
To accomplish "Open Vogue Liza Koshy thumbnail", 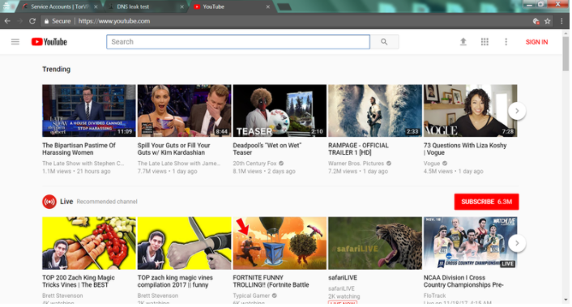I will [x=470, y=111].
